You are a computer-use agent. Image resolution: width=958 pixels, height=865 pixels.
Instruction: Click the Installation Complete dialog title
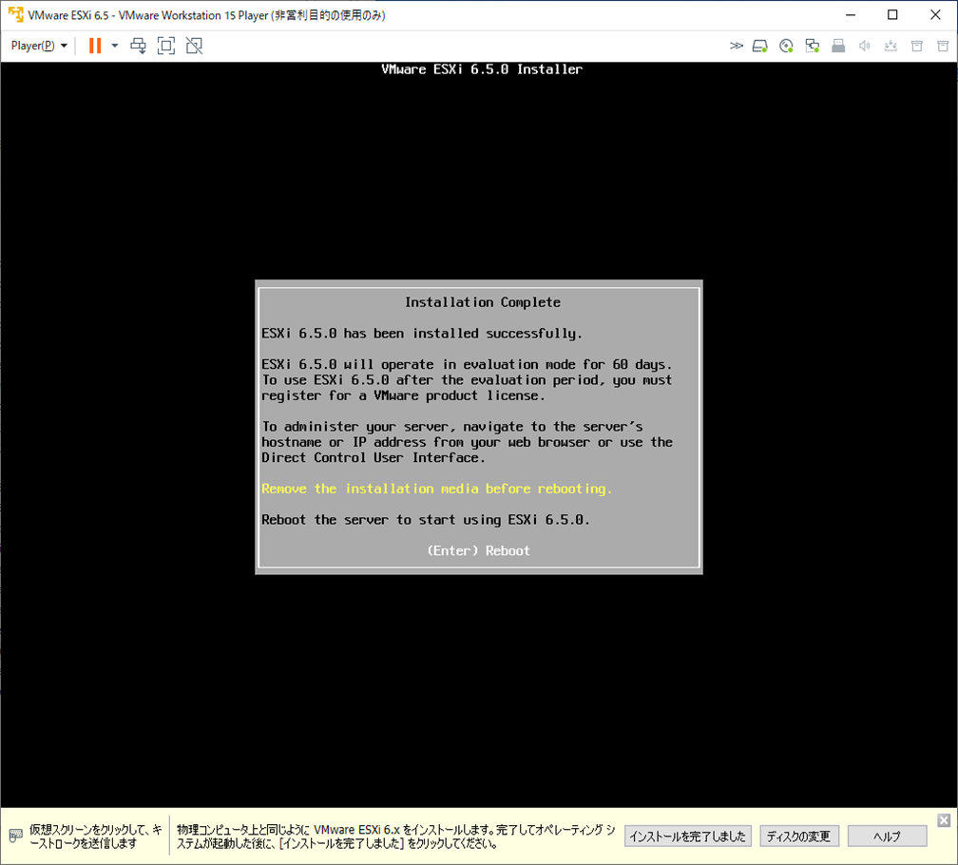coord(483,302)
